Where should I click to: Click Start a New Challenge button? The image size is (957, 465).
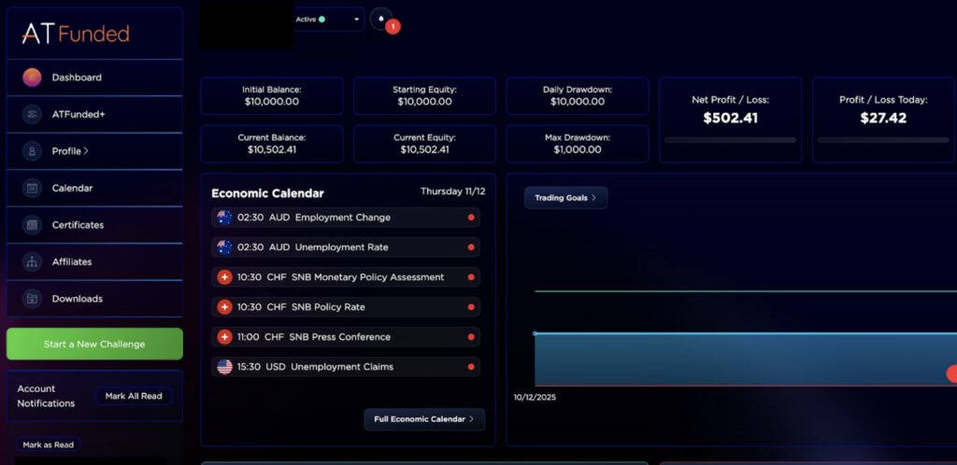click(94, 345)
